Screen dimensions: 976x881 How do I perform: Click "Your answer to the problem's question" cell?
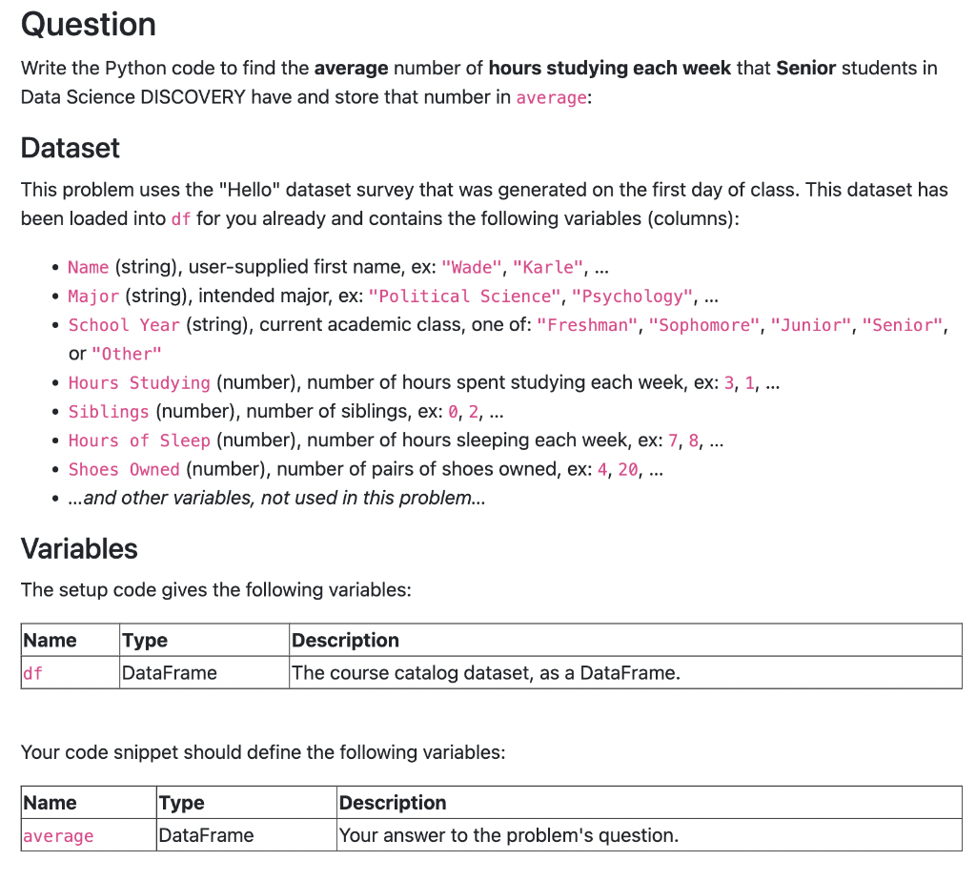[509, 836]
